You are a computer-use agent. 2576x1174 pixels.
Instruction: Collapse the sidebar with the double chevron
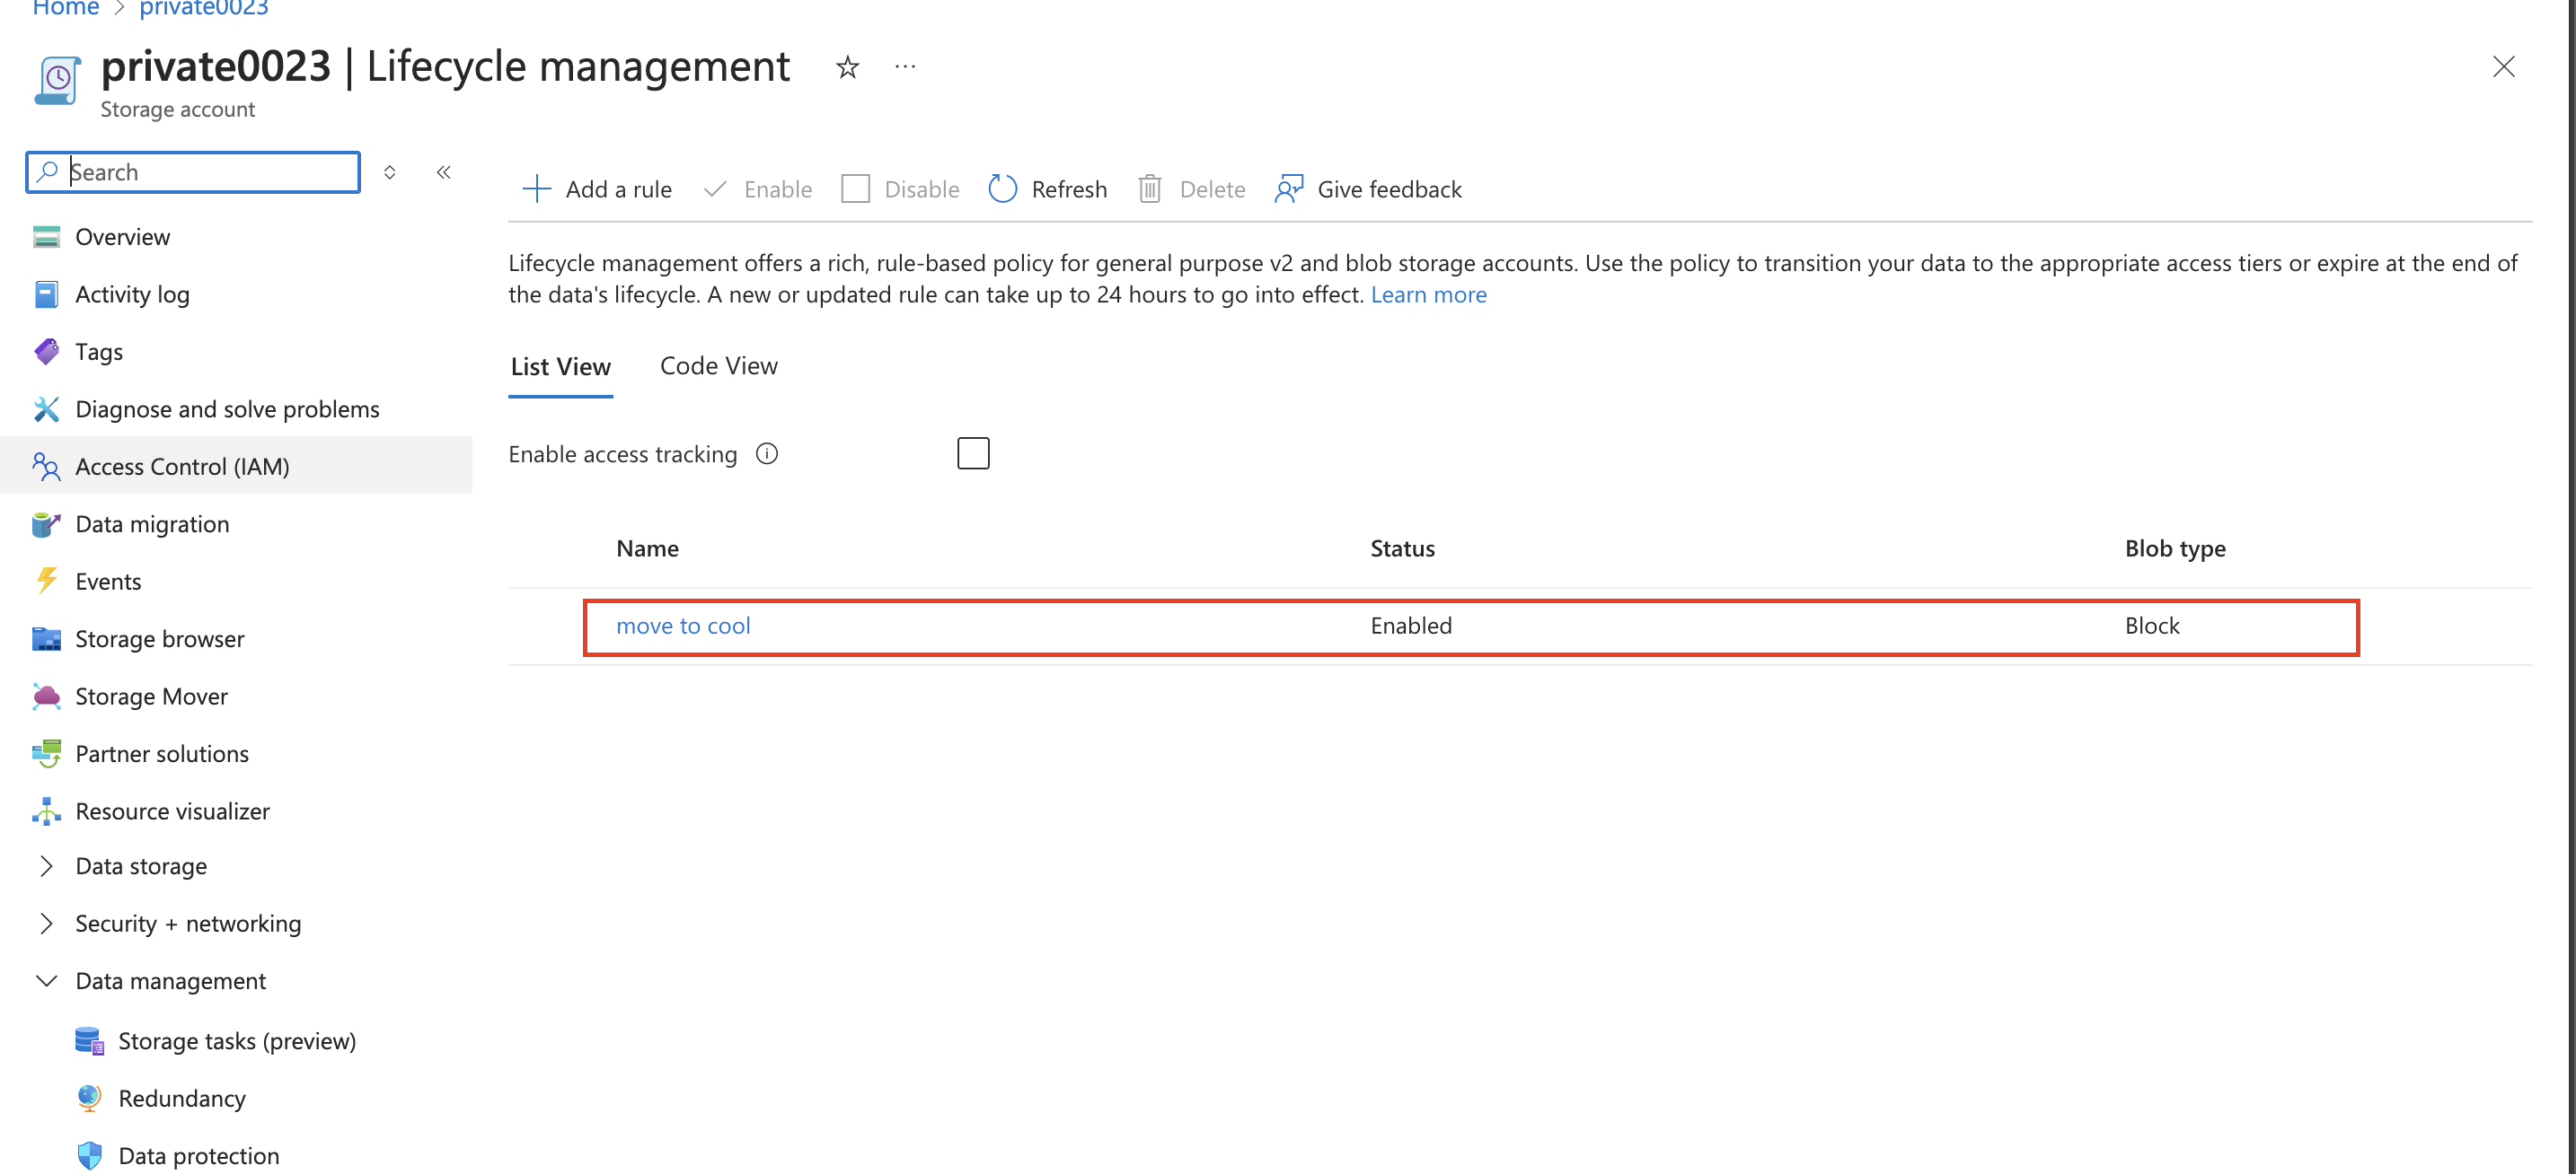444,171
